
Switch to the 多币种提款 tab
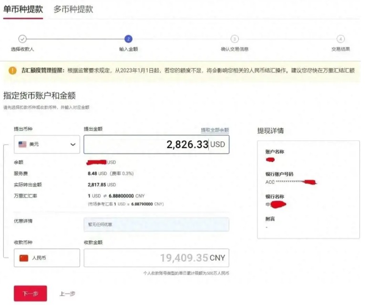click(x=73, y=9)
